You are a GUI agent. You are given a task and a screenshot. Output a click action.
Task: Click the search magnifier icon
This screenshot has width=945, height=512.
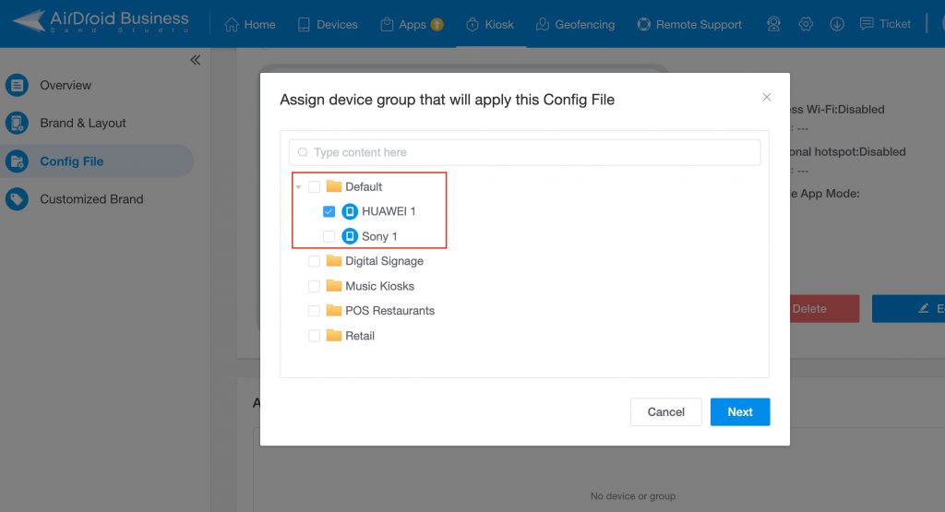pyautogui.click(x=303, y=152)
